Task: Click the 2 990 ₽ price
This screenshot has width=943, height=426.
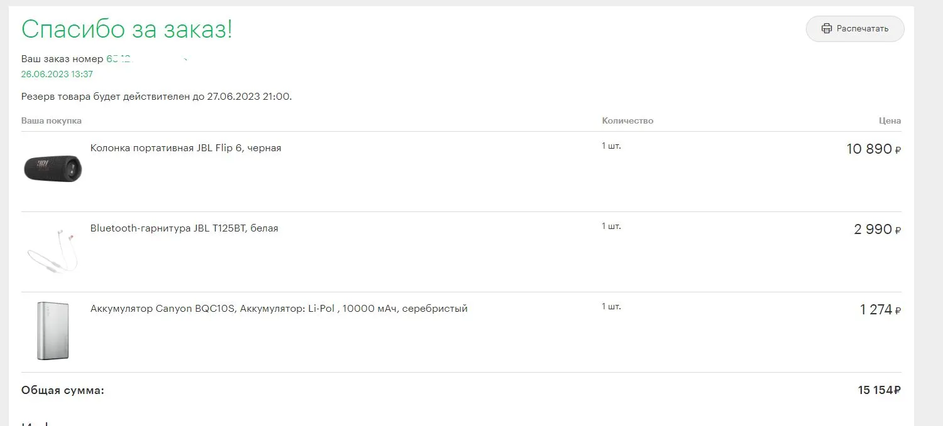Action: [x=878, y=230]
